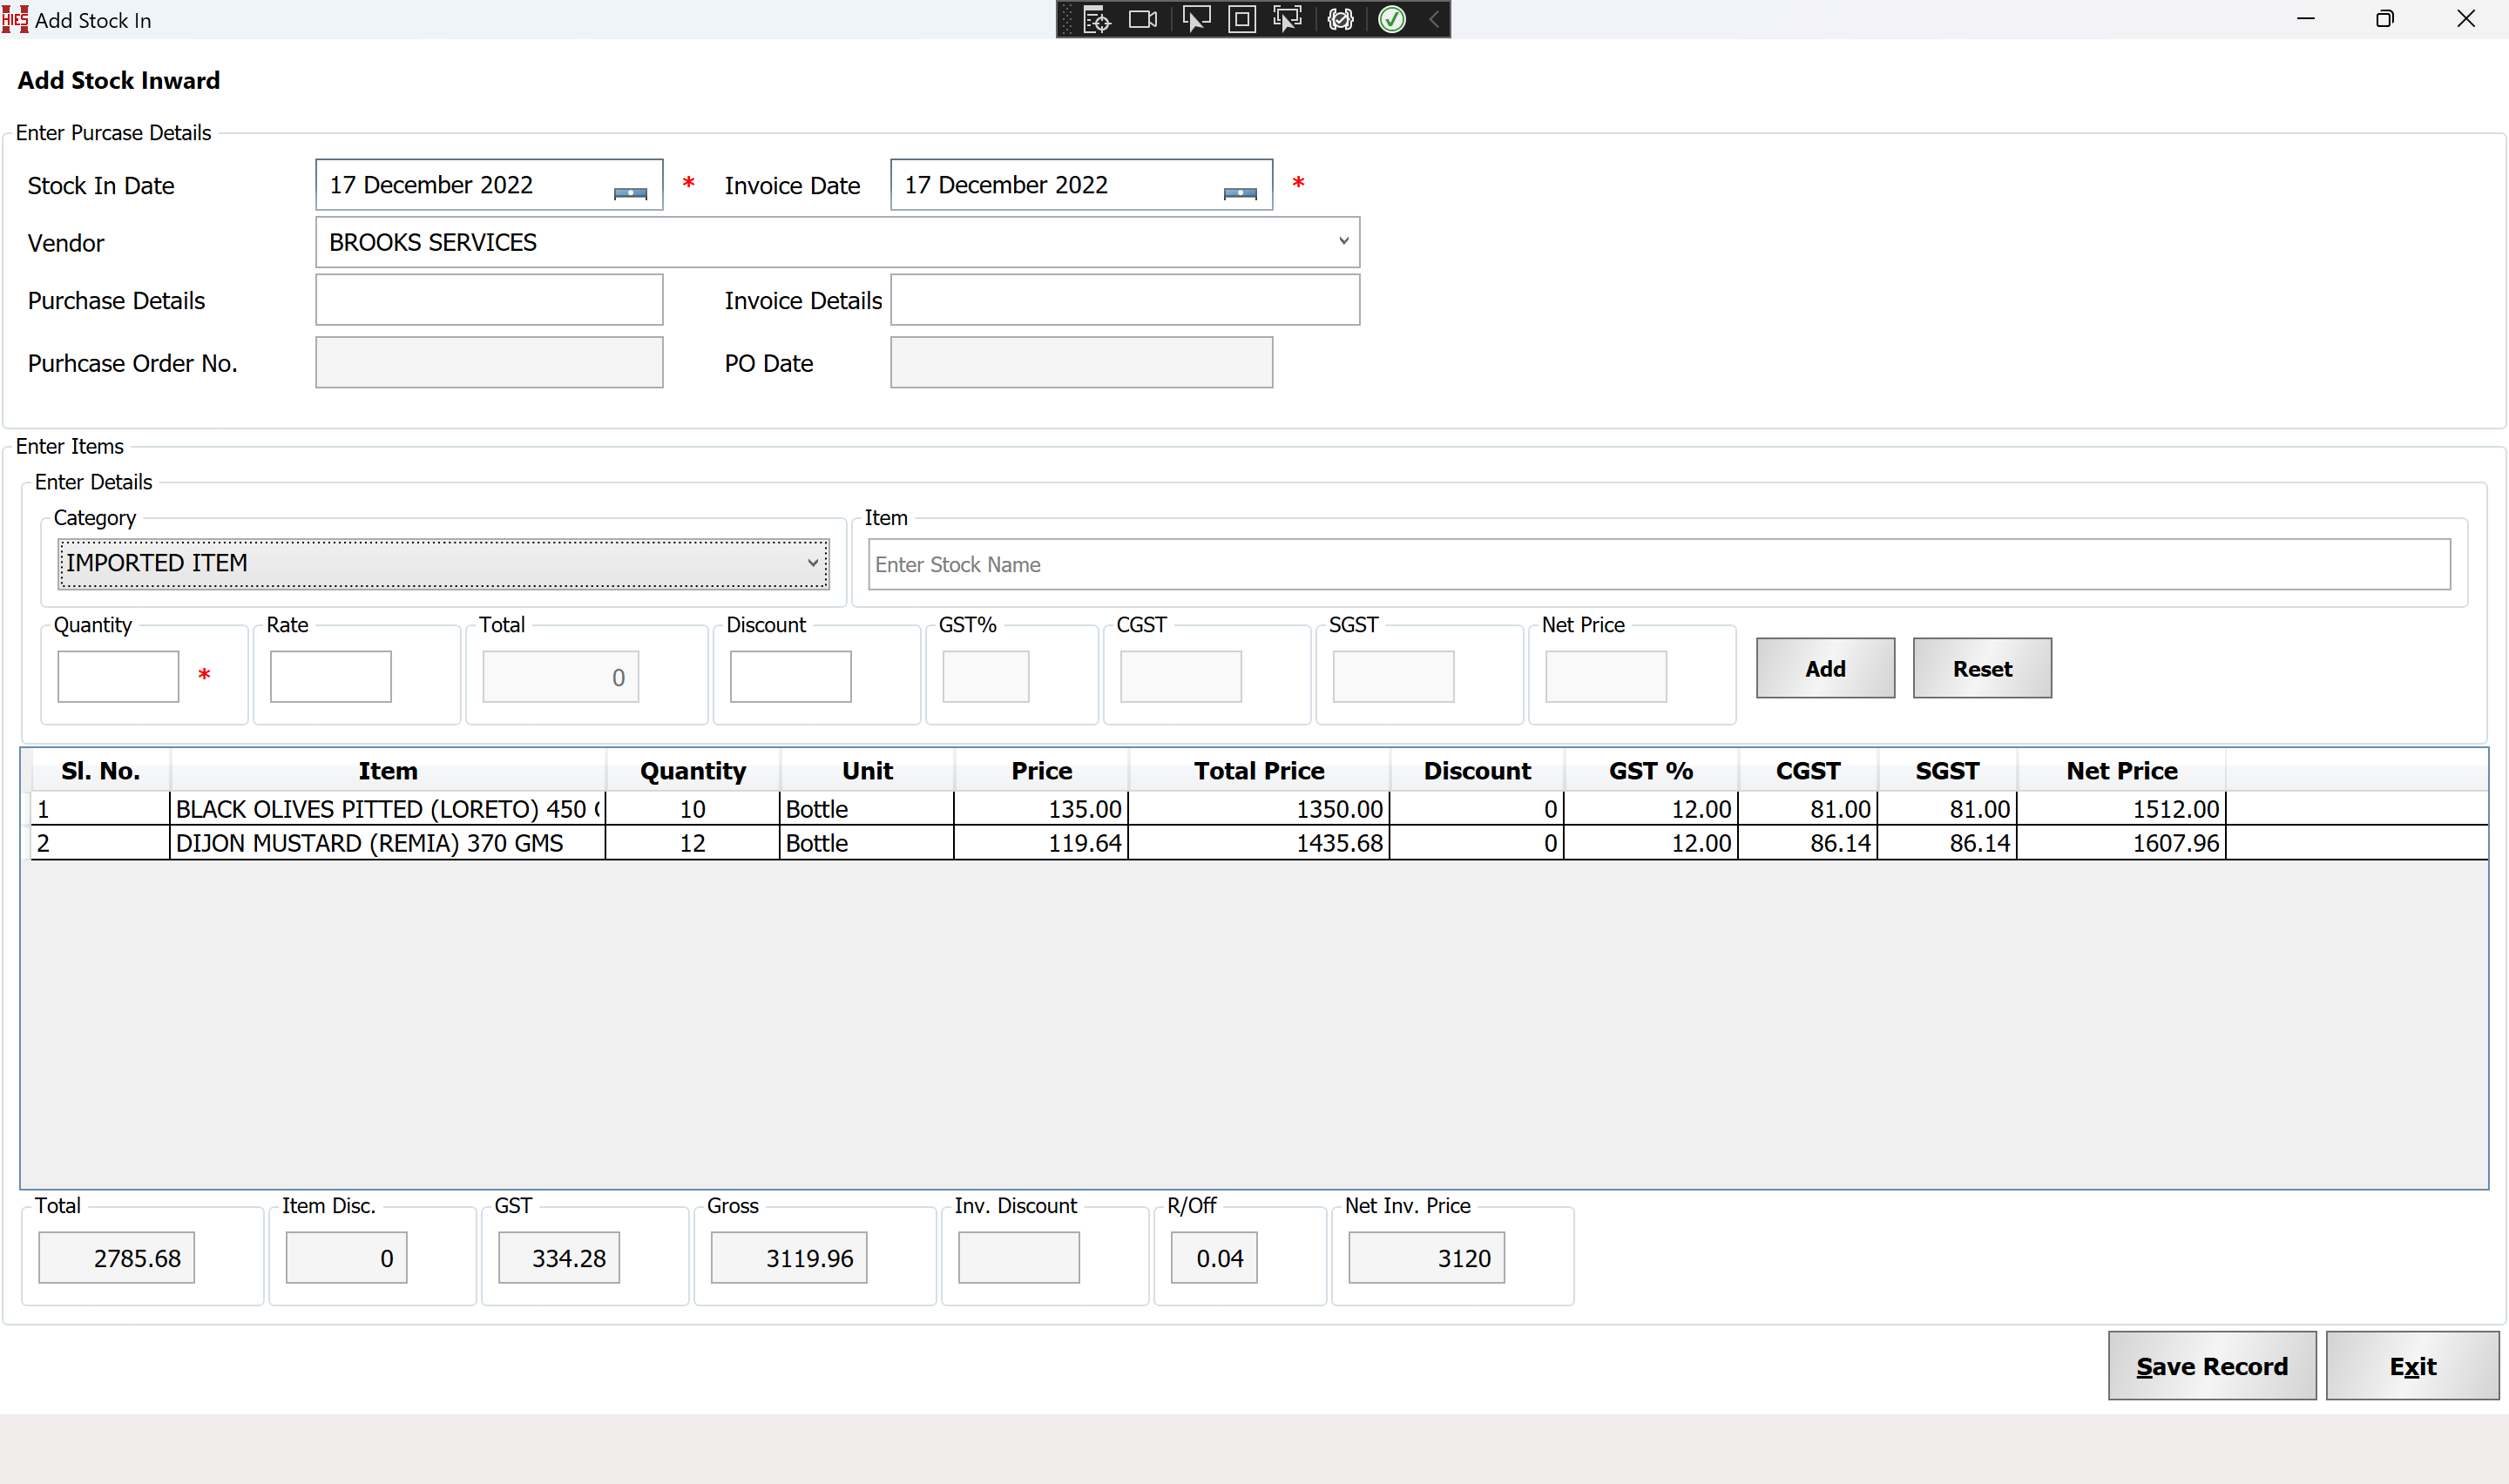Click the price cell 135.00
Screen dimensions: 2509x1484
1041,808
